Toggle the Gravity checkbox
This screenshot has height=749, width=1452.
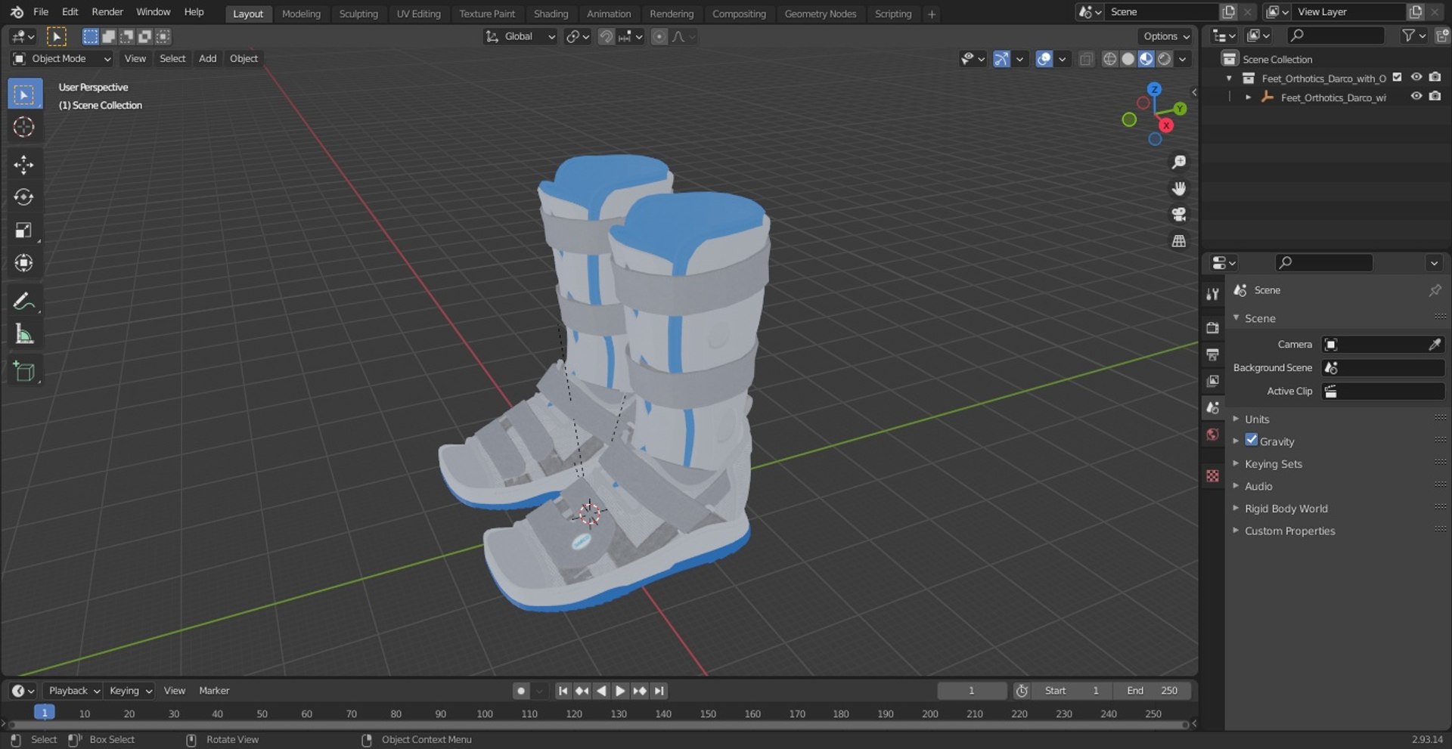(x=1252, y=441)
